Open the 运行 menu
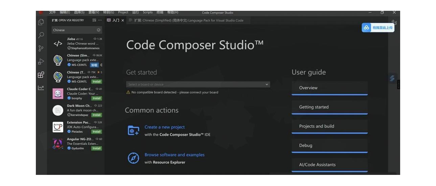Image resolution: width=436 pixels, height=186 pixels. click(136, 12)
